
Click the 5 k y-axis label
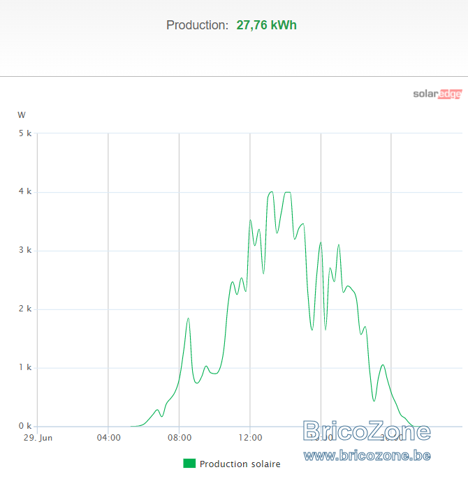tap(25, 133)
